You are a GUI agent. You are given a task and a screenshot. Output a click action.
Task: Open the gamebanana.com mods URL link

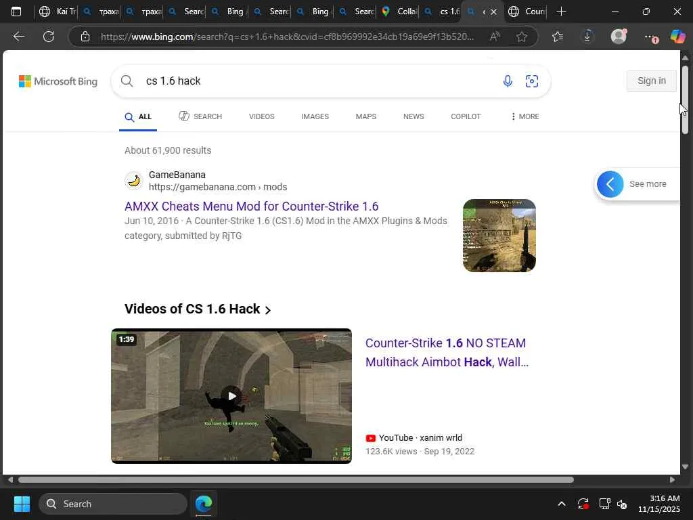[x=218, y=187]
